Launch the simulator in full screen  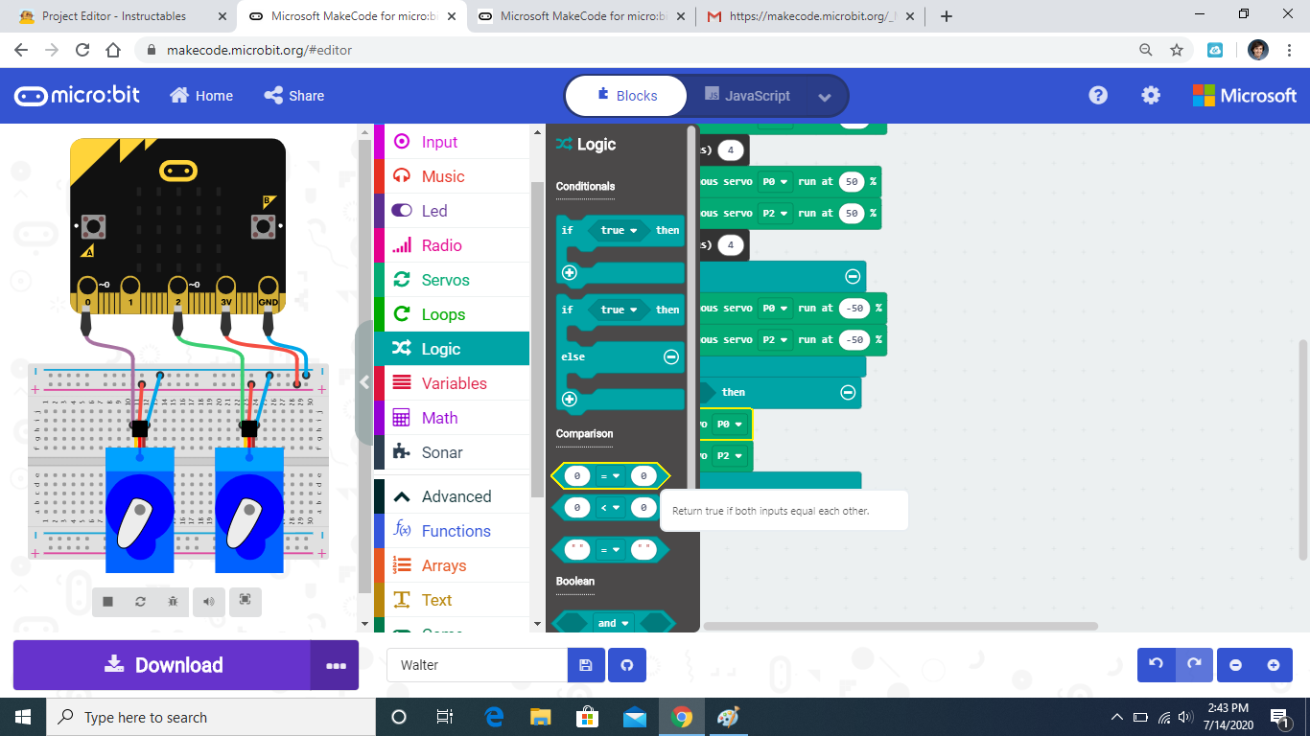coord(246,600)
